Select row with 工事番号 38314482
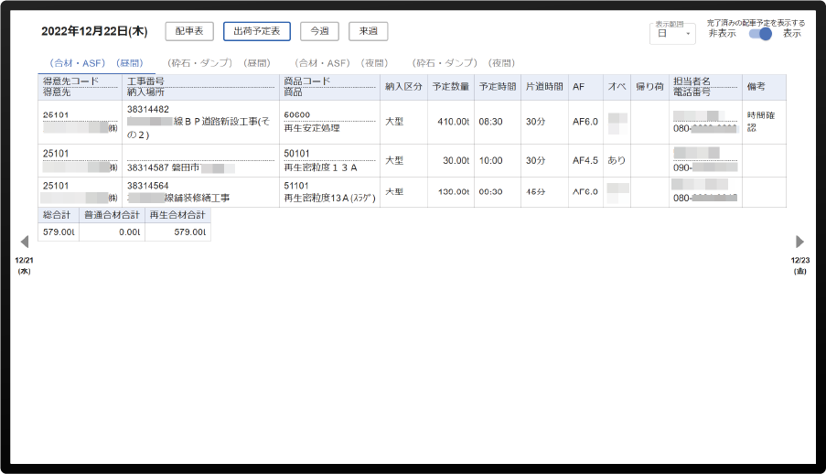Screen dimensions: 826x474 click(201, 121)
